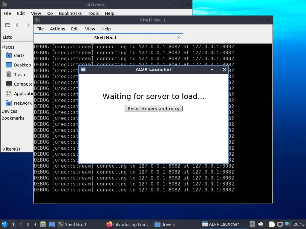Image resolution: width=306 pixels, height=229 pixels.
Task: Switch to workspace 3
Action: click(x=28, y=225)
